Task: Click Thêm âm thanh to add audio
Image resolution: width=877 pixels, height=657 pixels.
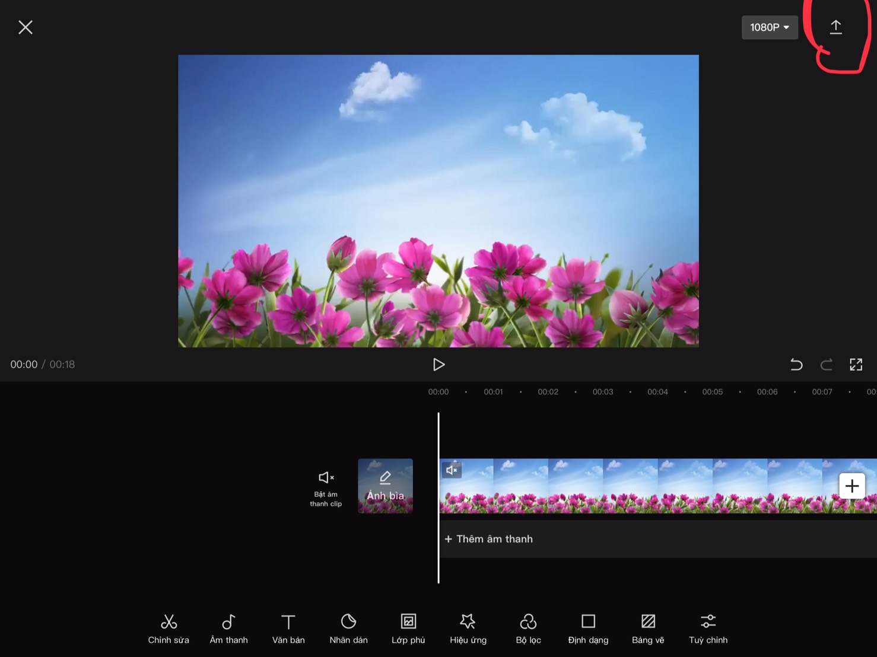Action: (488, 539)
